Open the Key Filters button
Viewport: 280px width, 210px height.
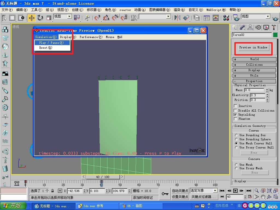203,197
